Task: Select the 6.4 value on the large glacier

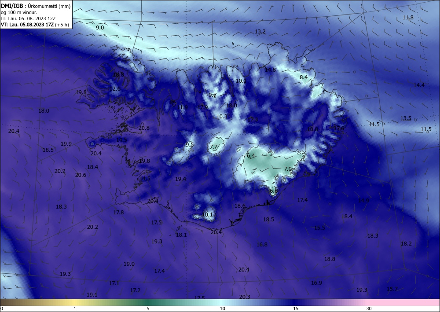Action: coord(251,155)
